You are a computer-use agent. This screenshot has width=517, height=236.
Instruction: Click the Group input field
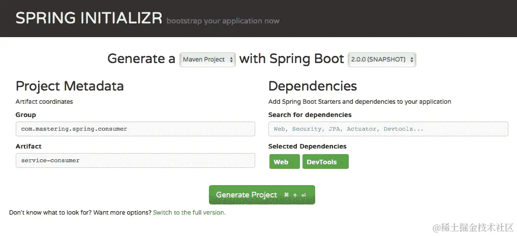pyautogui.click(x=135, y=129)
